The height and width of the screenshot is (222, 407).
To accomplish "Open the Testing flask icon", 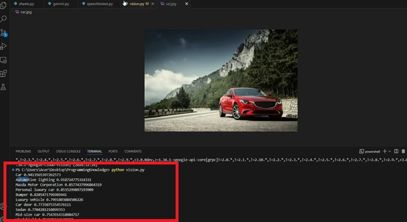I will [3, 87].
